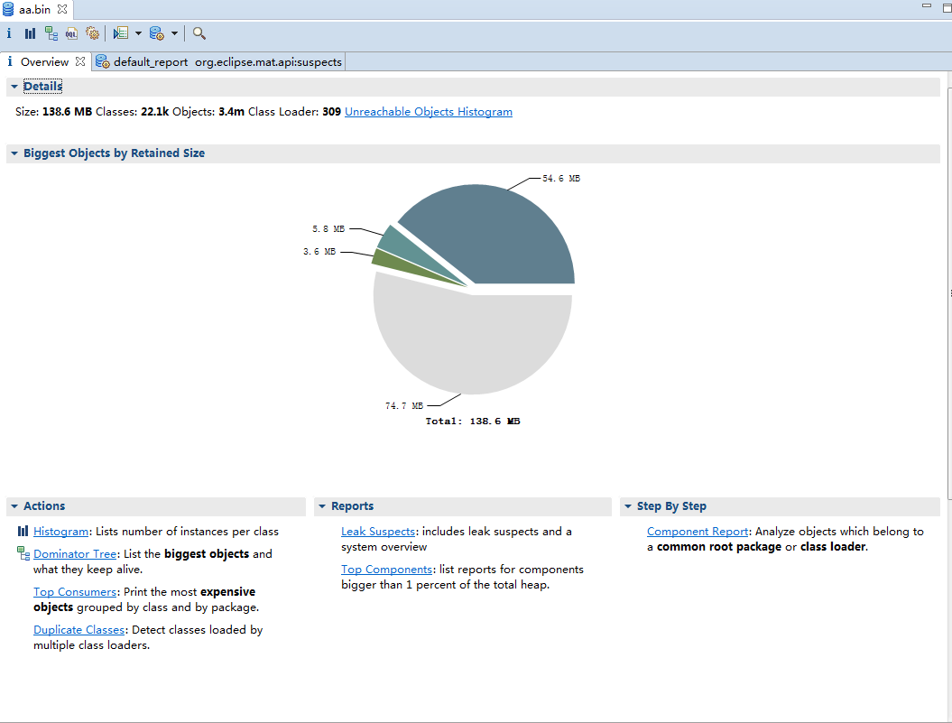Collapse the Step By Step section

628,506
